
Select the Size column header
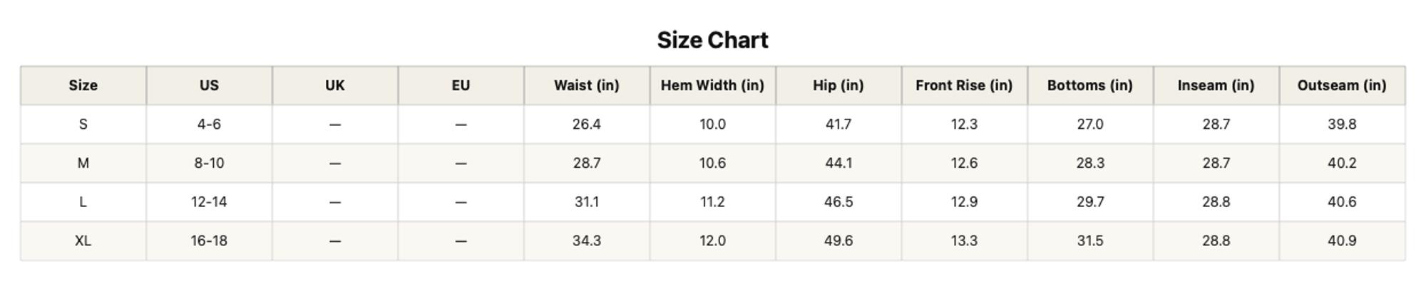click(83, 85)
